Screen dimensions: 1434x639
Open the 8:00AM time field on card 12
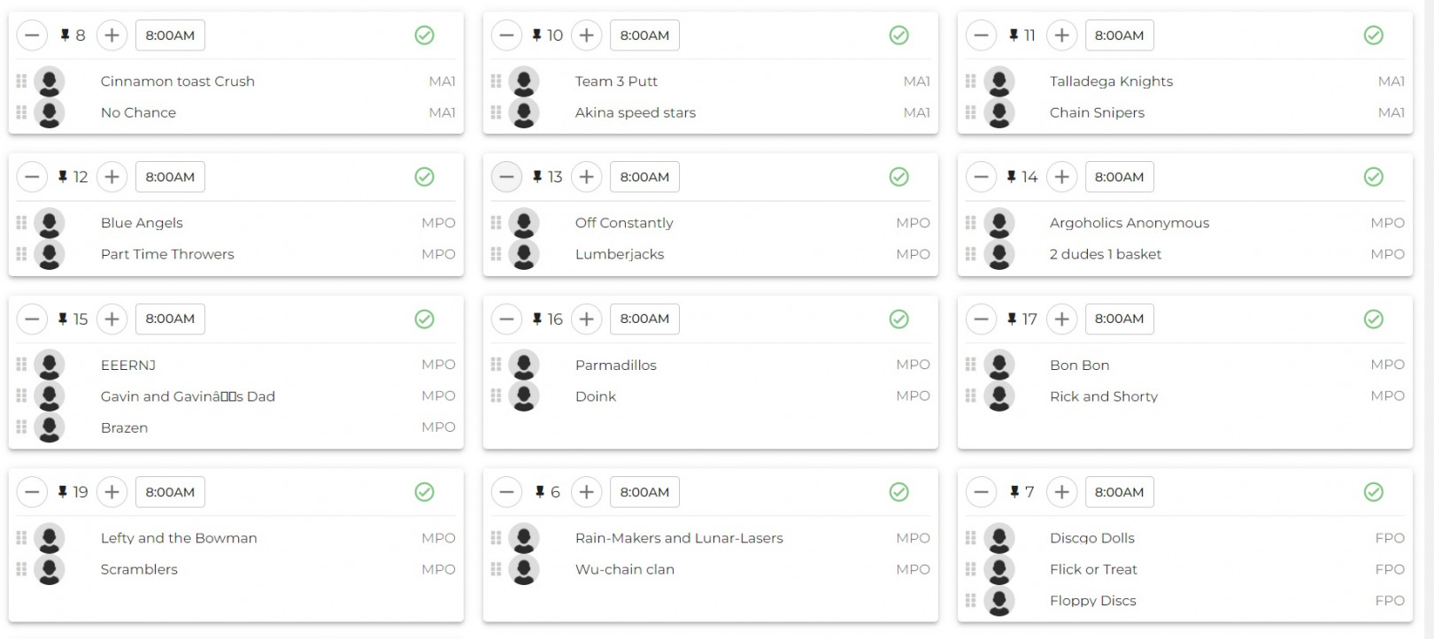(170, 177)
